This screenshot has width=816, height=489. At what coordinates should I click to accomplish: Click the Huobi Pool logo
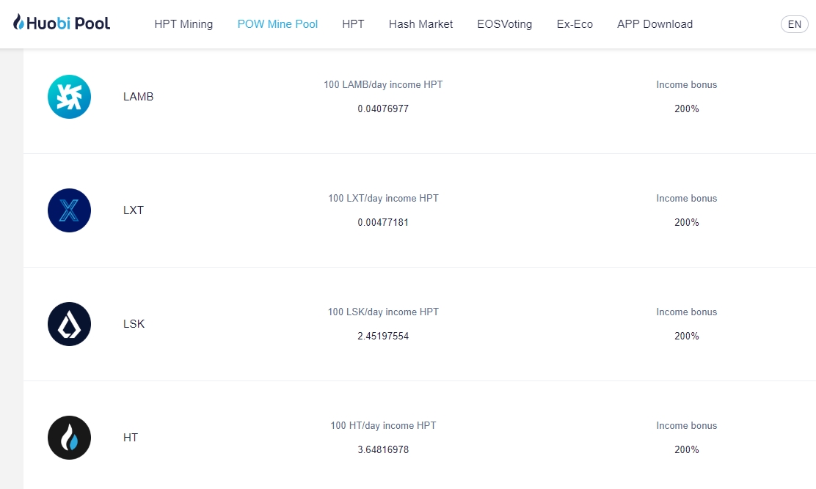[x=62, y=23]
